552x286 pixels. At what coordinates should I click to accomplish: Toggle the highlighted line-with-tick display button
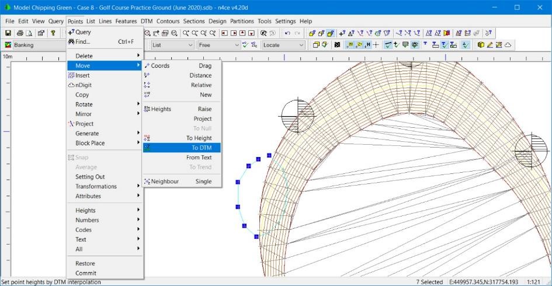click(388, 45)
